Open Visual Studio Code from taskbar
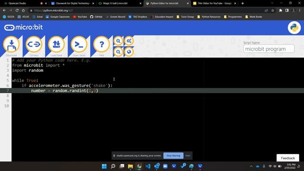The height and width of the screenshot is (171, 304). tap(148, 166)
